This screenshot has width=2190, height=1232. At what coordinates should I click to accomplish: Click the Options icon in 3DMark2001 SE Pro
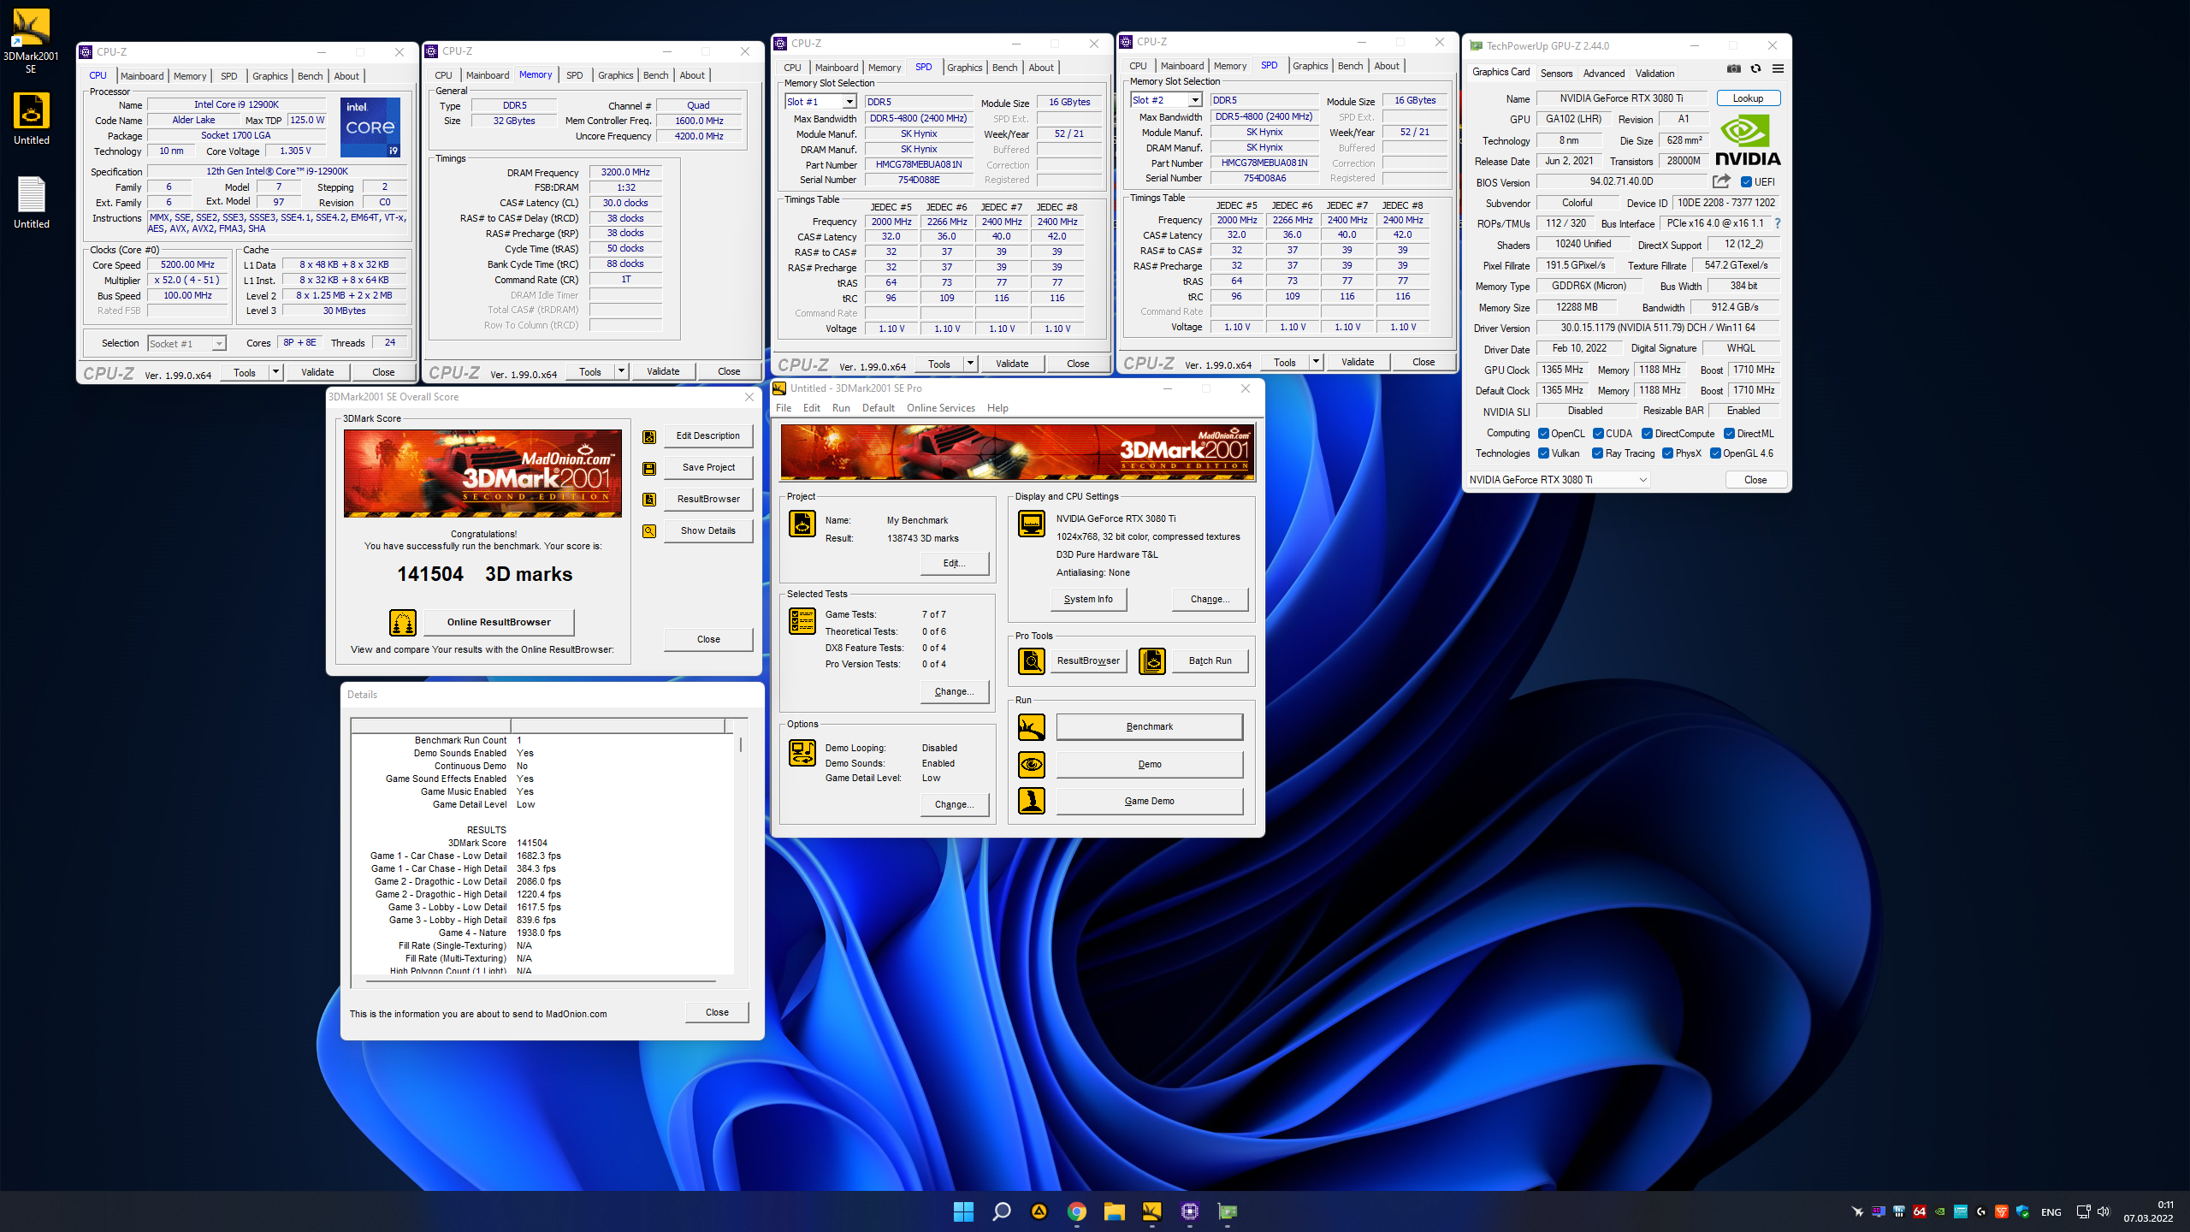coord(802,753)
